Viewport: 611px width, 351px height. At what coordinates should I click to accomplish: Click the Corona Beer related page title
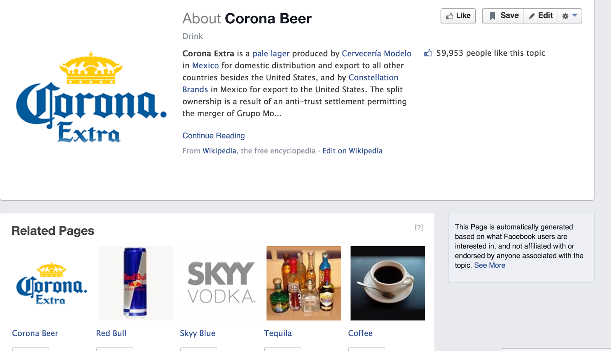click(35, 333)
